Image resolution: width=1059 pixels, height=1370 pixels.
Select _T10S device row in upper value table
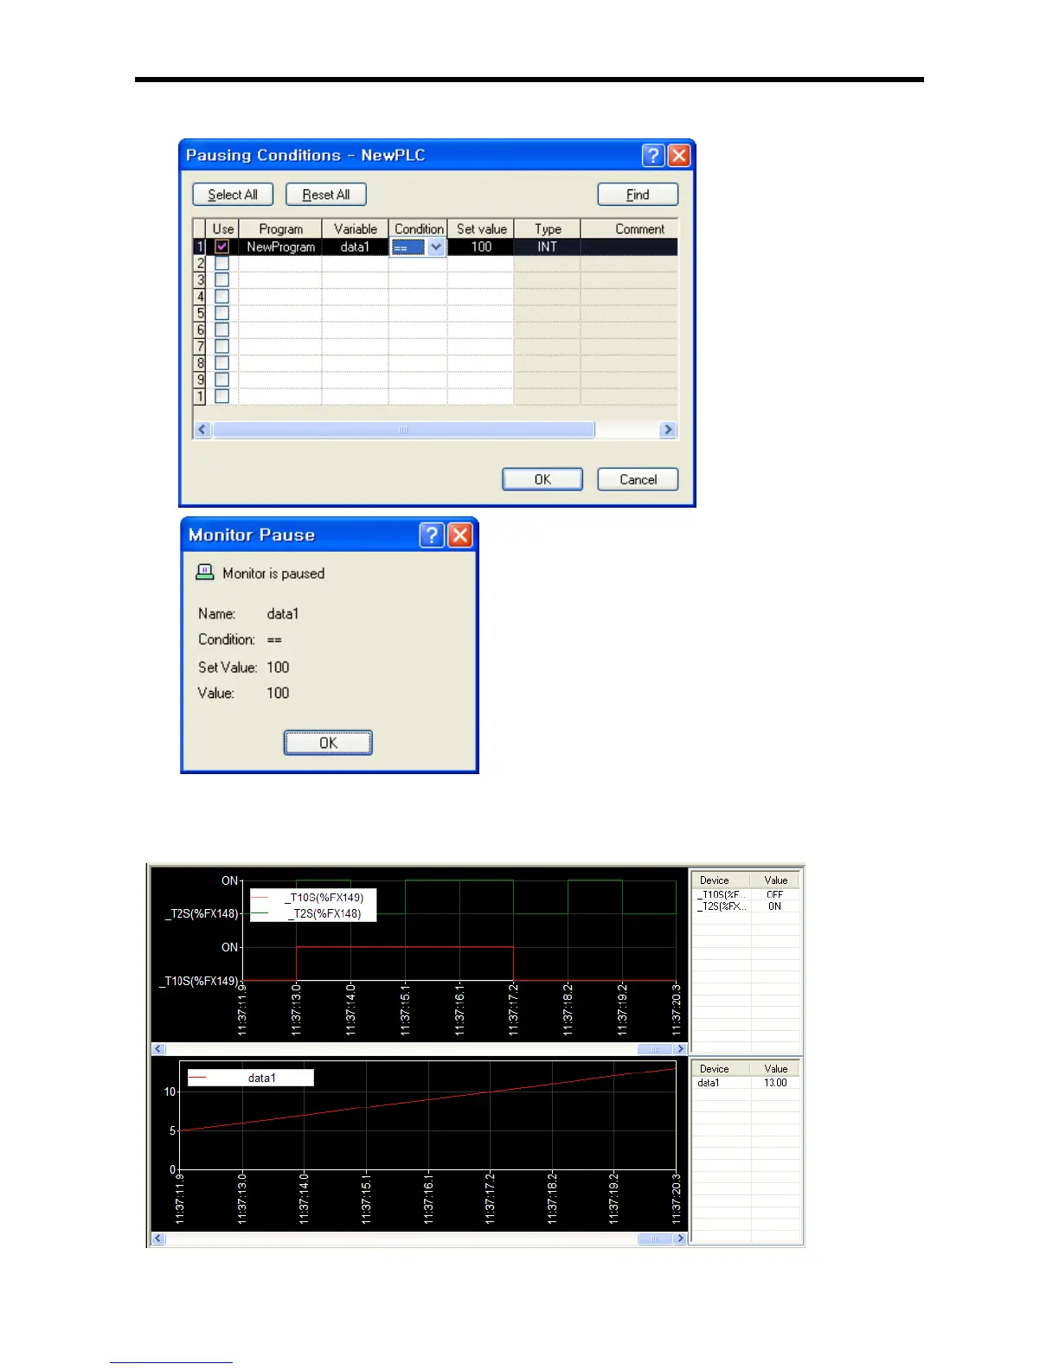coord(746,894)
